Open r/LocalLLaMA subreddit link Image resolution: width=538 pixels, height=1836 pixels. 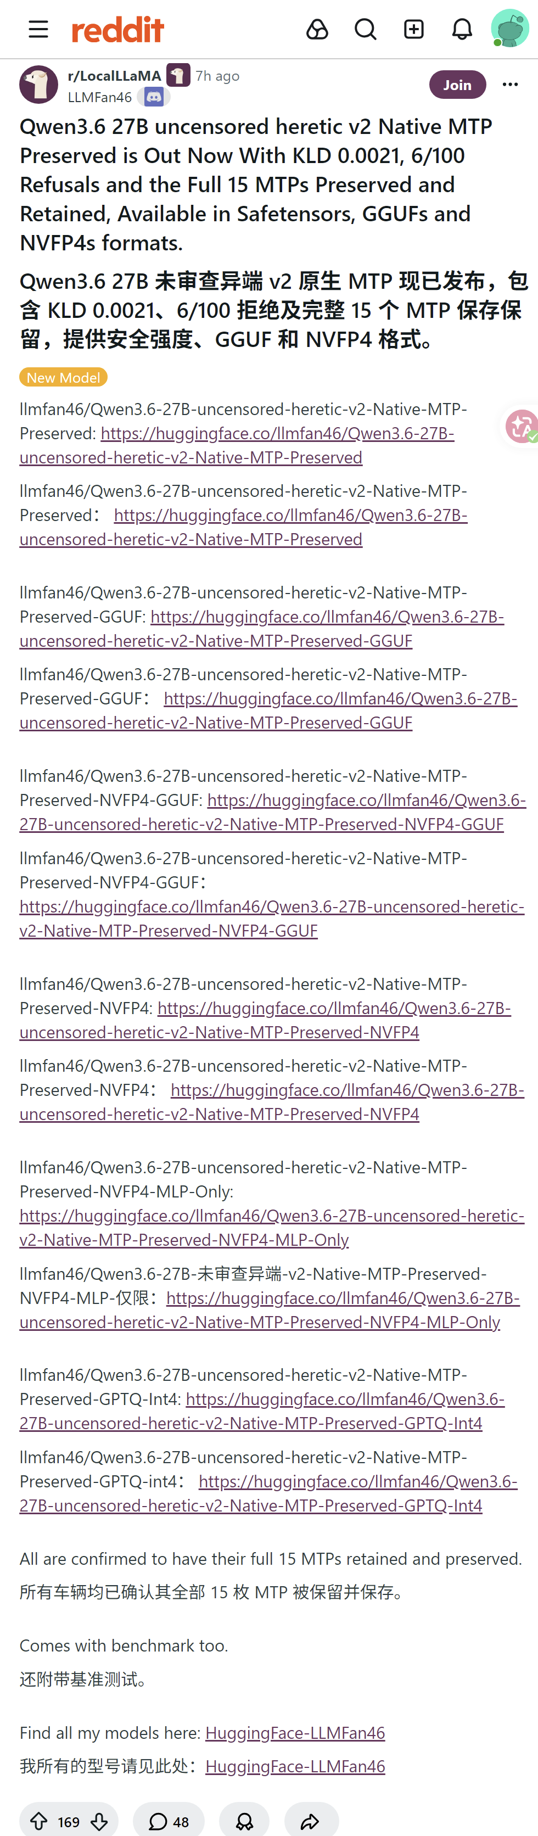pos(114,76)
